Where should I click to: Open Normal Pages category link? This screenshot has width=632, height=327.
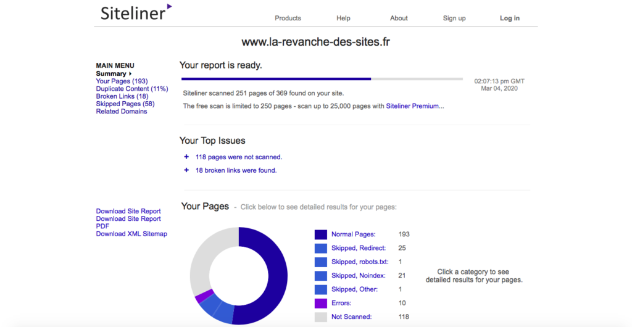(x=354, y=234)
